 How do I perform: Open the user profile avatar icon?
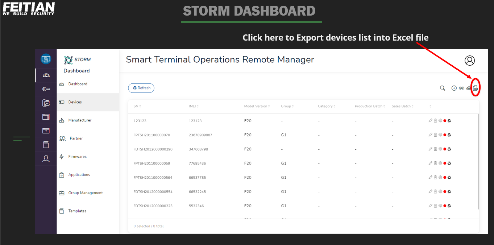pyautogui.click(x=470, y=61)
